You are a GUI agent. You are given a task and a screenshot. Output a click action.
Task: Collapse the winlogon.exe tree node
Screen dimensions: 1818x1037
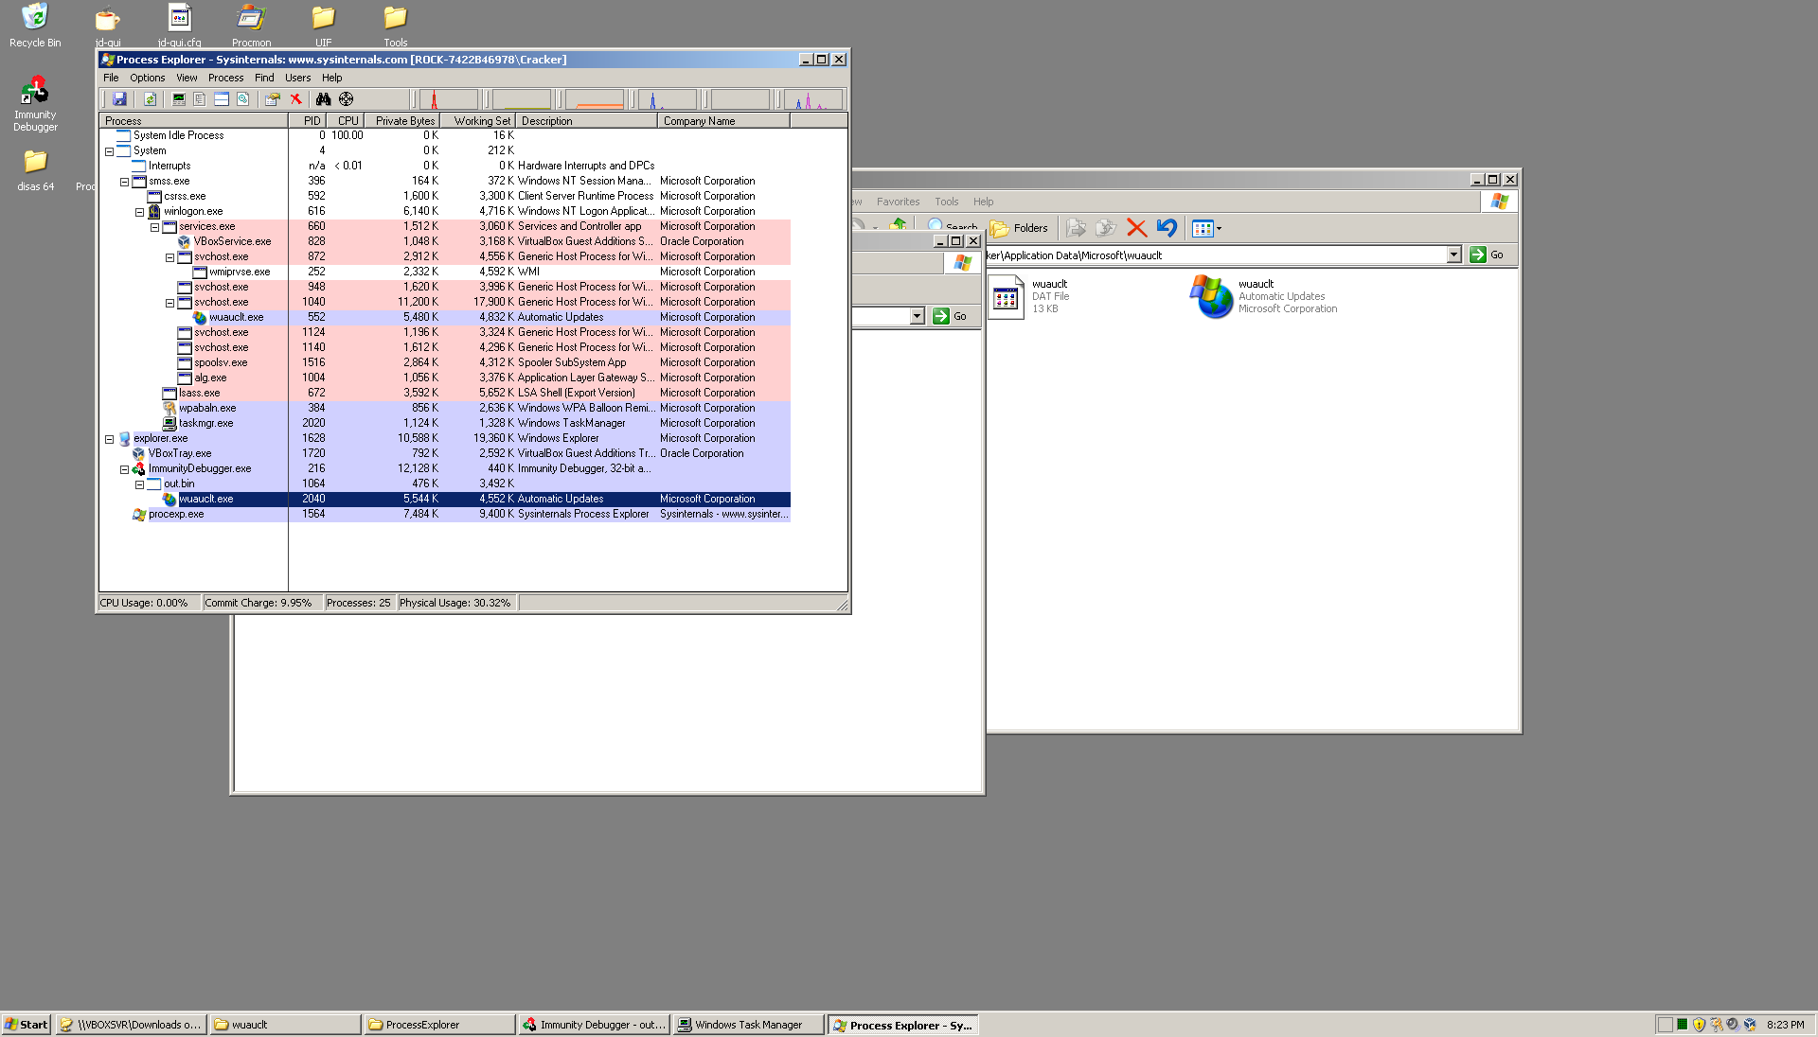click(139, 212)
